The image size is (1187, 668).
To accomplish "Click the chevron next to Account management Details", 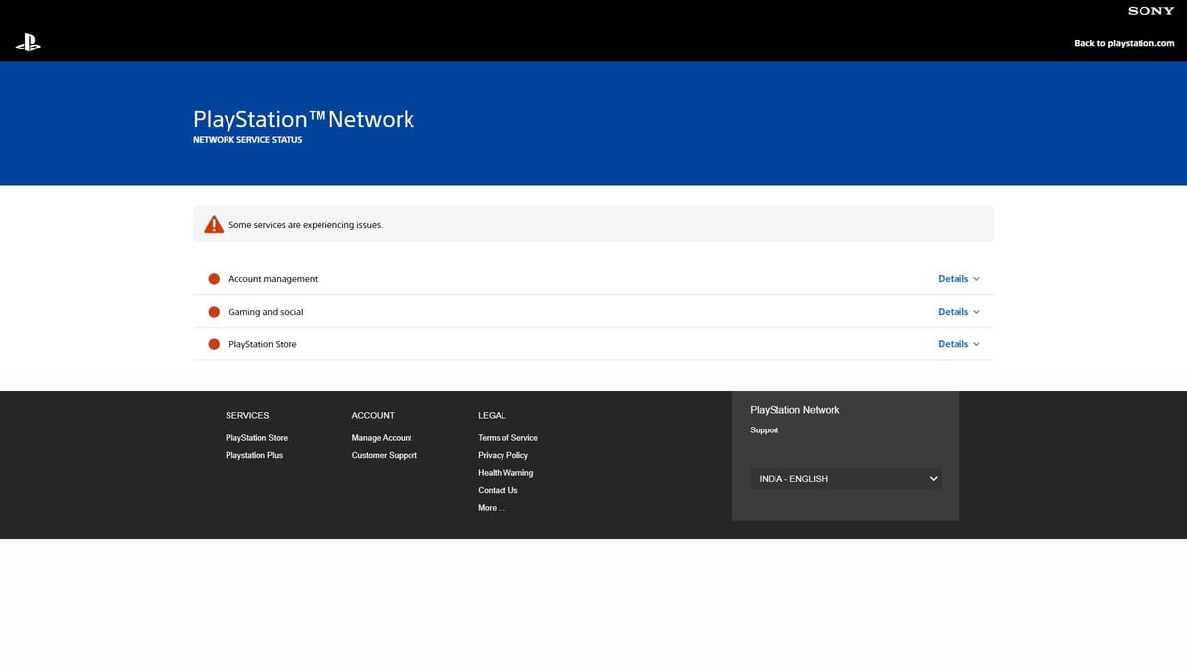I will click(x=976, y=278).
